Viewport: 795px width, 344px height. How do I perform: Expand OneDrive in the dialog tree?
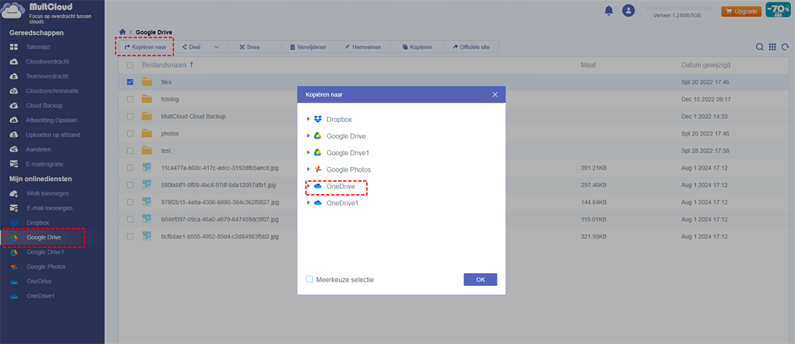coord(308,187)
